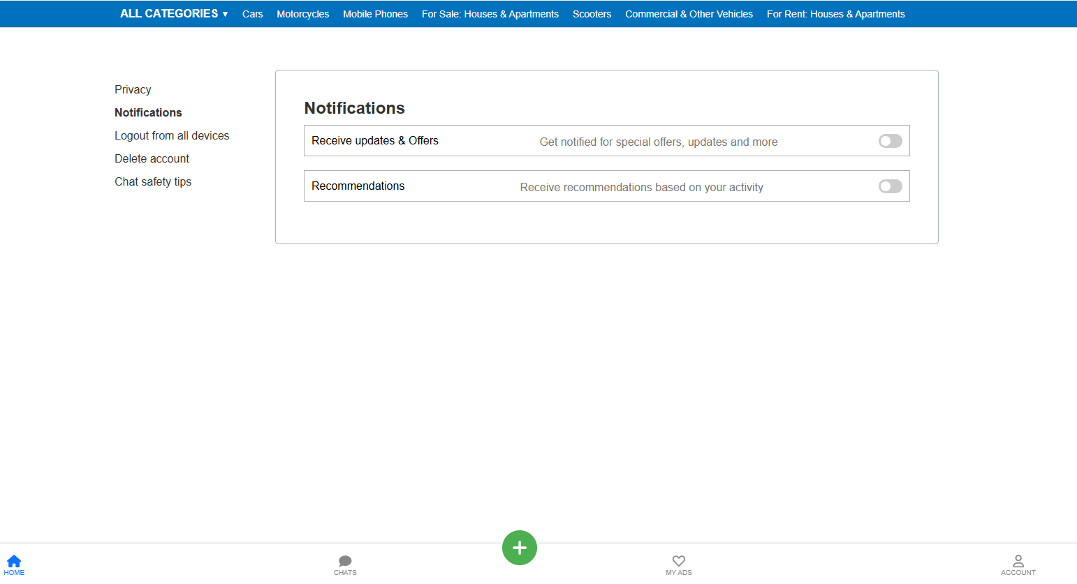This screenshot has width=1077, height=584.
Task: Select Notifications in the sidebar
Action: (148, 112)
